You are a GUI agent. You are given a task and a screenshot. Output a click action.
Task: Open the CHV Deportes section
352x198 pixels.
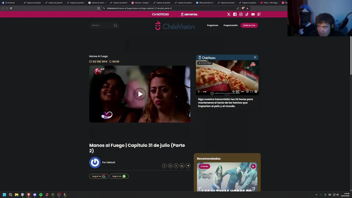[189, 14]
